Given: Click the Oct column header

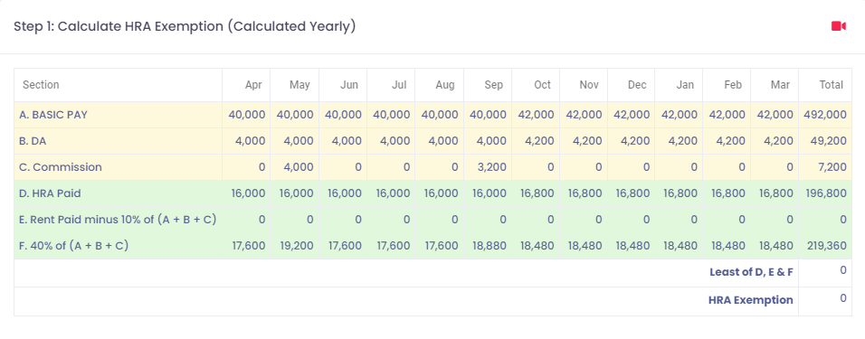Looking at the screenshot, I should tap(542, 85).
